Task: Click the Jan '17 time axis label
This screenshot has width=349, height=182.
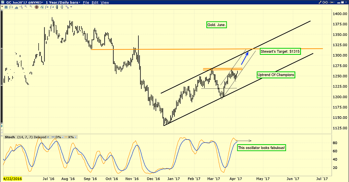Action: point(174,179)
